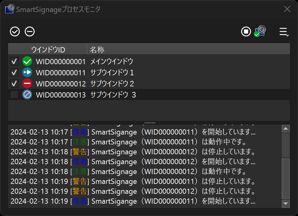Image resolution: width=298 pixels, height=216 pixels.
Task: Click the log scrollbar thumb
Action: tap(286, 178)
